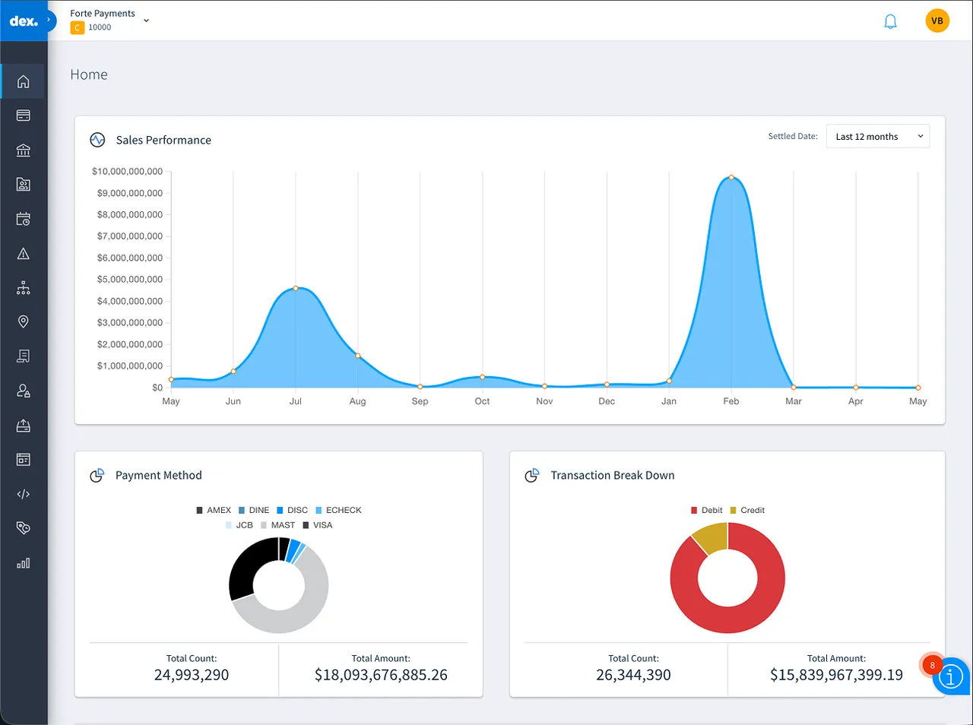Click the Jul data point on chart
Image resolution: width=973 pixels, height=725 pixels.
[296, 288]
